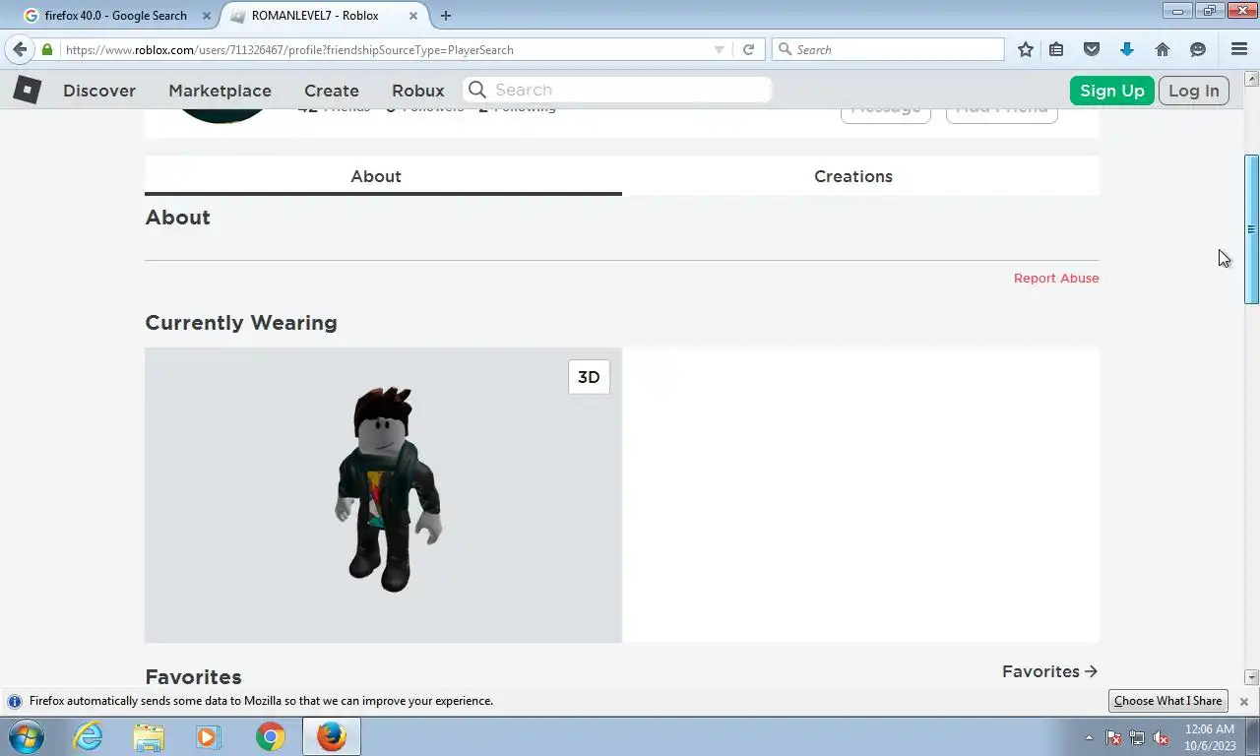Show hidden system tray icons arrow
1260x756 pixels.
(1089, 737)
